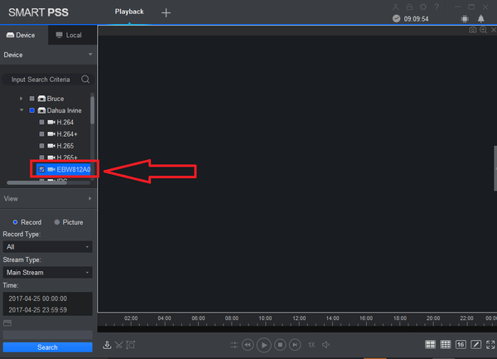Download recording with download icon
Screen dimensions: 497x359
[107, 345]
